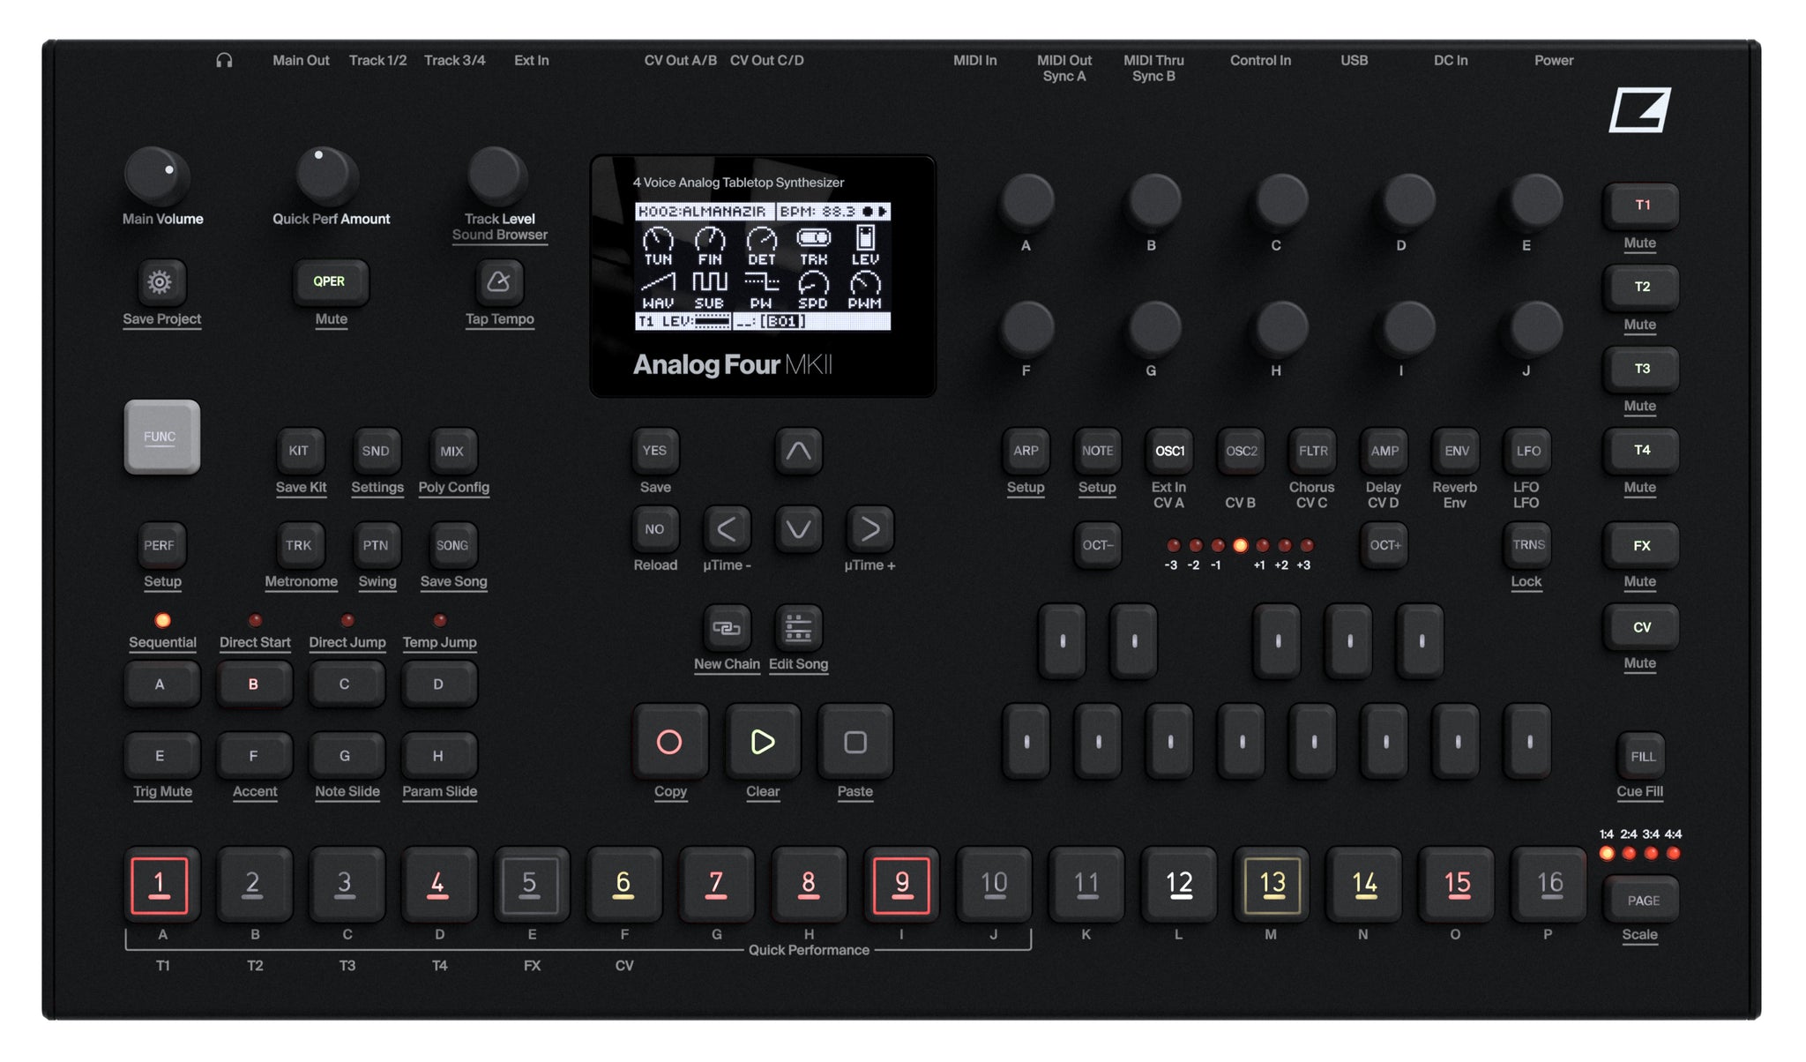Hold the grey FUNC key

[161, 437]
